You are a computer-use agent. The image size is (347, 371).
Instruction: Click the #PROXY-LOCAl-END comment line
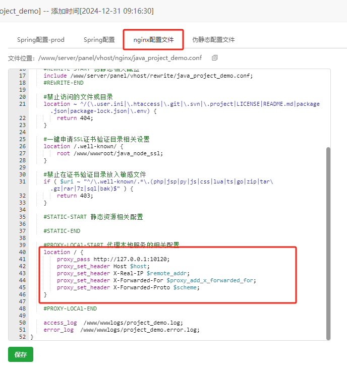(70, 308)
